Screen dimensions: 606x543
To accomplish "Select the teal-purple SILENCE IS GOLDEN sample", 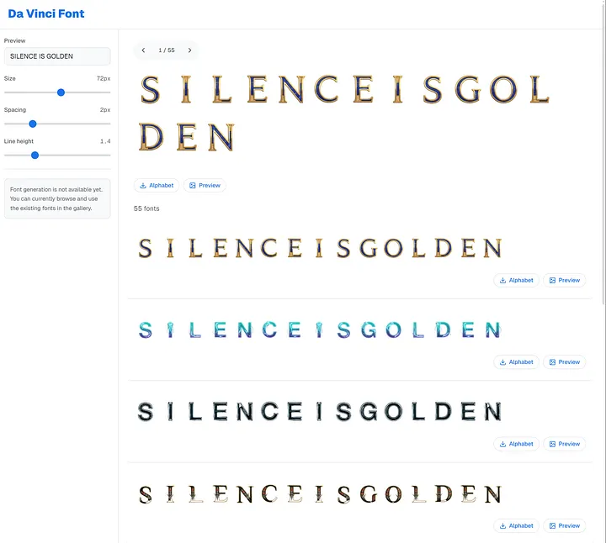I will (x=320, y=329).
